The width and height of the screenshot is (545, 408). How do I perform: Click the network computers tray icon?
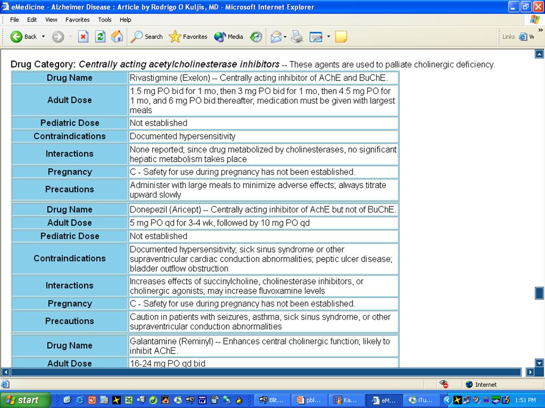pyautogui.click(x=466, y=400)
